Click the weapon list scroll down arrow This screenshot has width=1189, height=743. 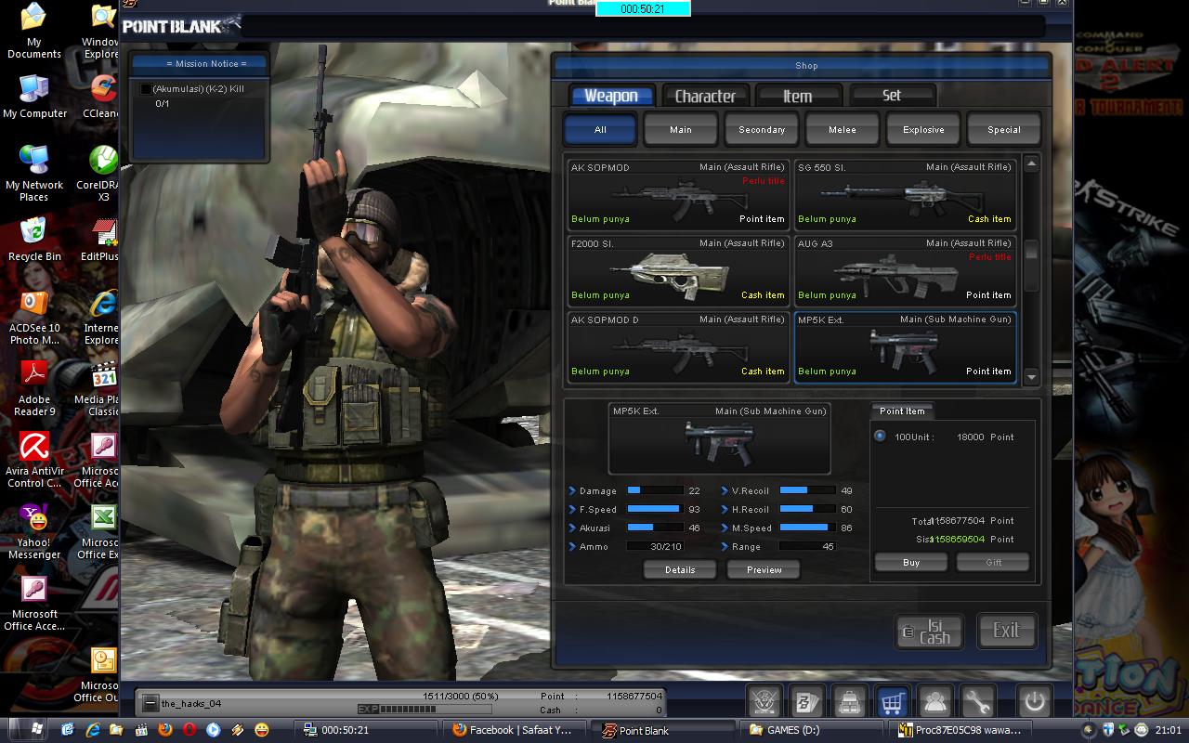point(1031,377)
